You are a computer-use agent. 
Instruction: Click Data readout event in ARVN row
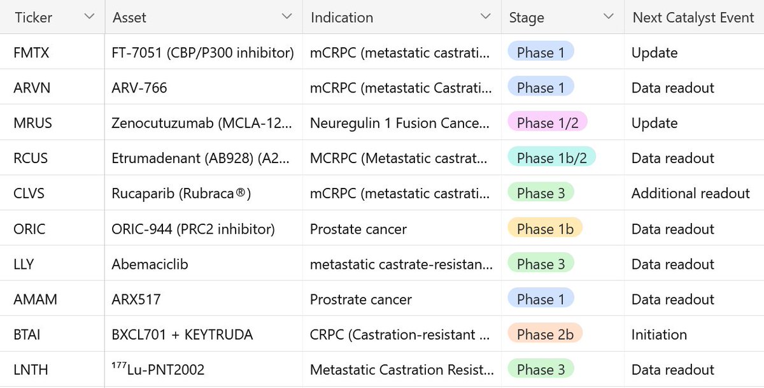694,87
